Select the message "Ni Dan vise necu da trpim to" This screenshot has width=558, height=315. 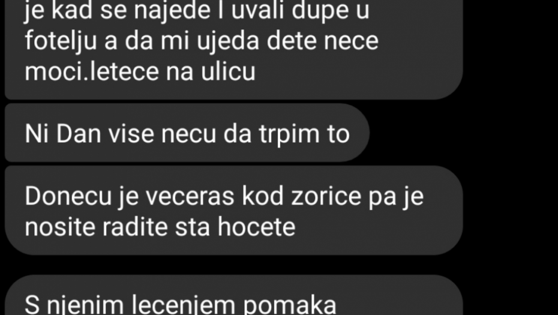187,133
